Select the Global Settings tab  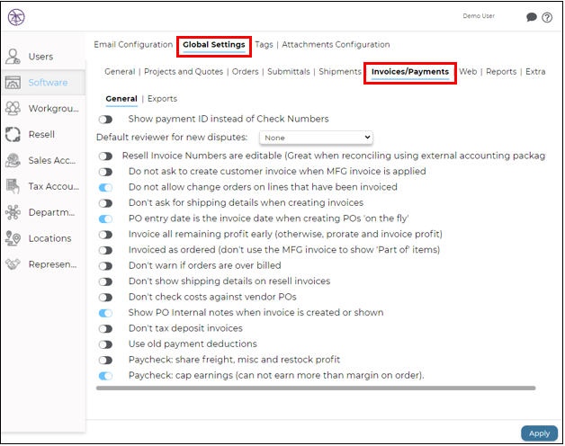coord(214,45)
